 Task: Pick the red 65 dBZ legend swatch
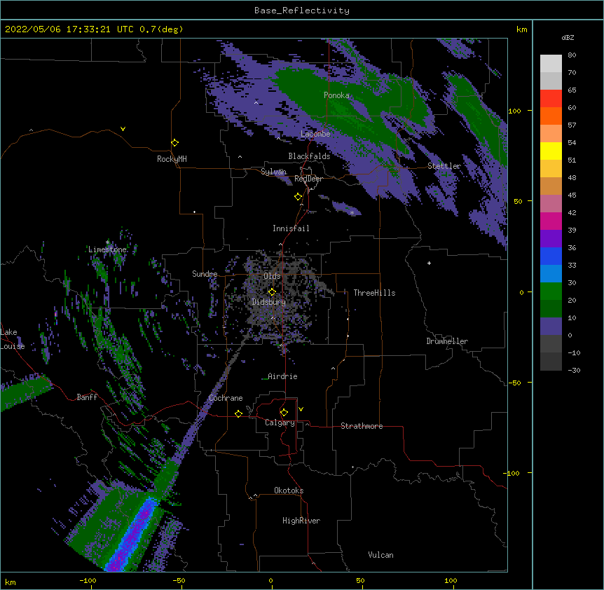click(x=551, y=99)
